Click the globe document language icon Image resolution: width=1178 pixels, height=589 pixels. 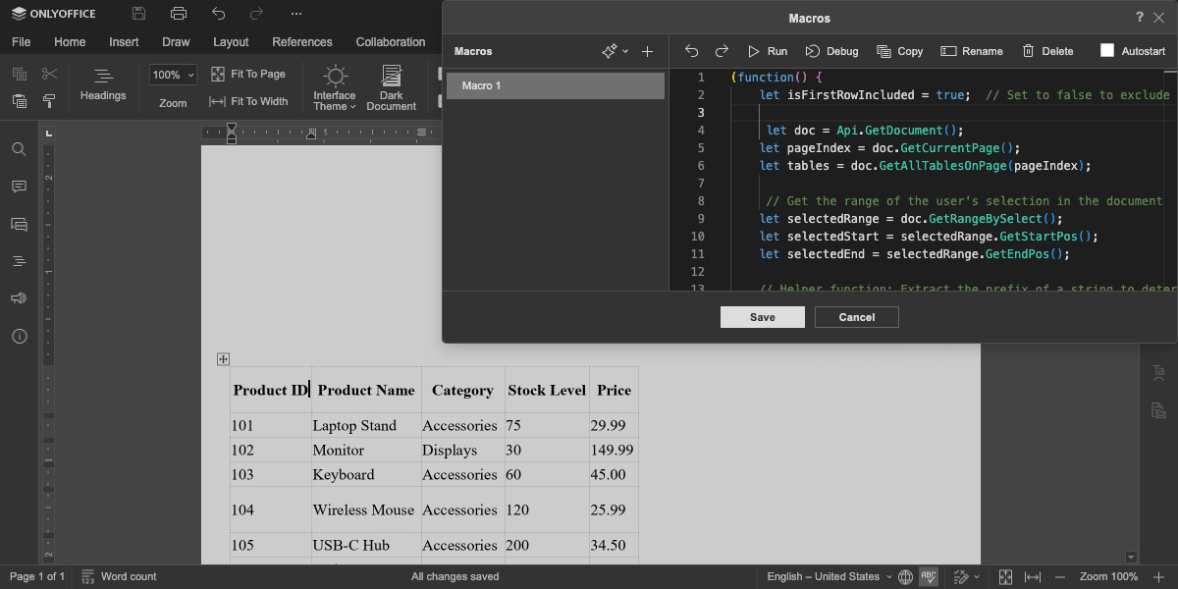(906, 576)
